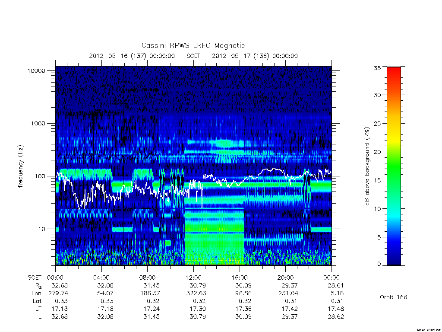Click the 'SCET' label in the header
Screen dimensions: 442x332
(x=193, y=56)
